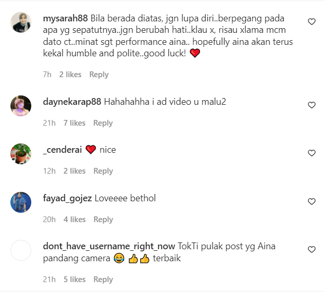The height and width of the screenshot is (292, 324).
Task: Like mysarah88's comment with heart icon
Action: point(311,22)
